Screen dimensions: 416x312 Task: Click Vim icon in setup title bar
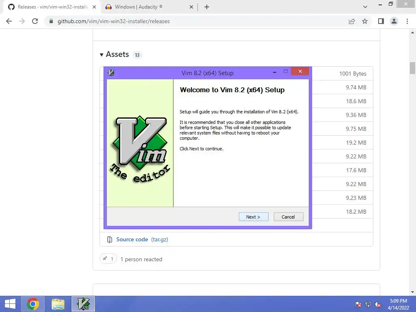(x=111, y=73)
